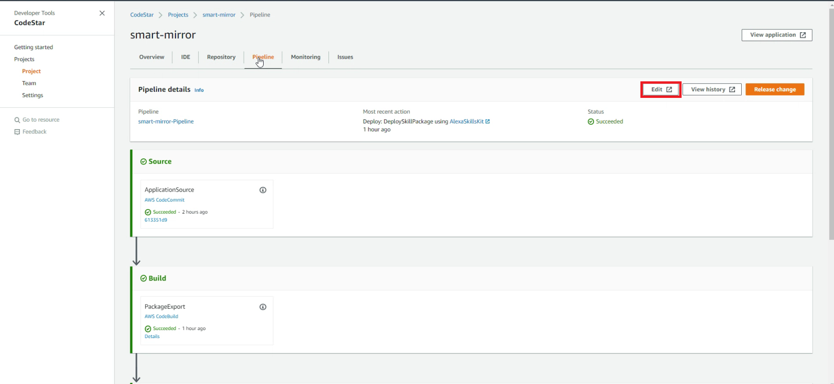Open smart-mirror-Pipeline link
The height and width of the screenshot is (384, 834).
click(x=166, y=122)
